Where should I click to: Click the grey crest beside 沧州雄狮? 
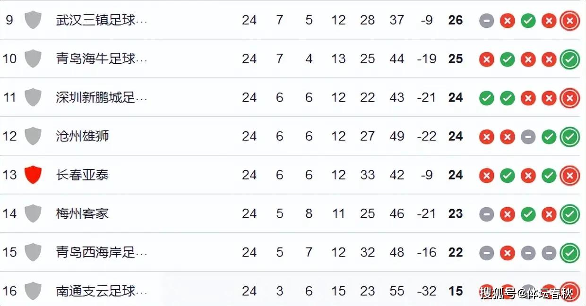[33, 136]
